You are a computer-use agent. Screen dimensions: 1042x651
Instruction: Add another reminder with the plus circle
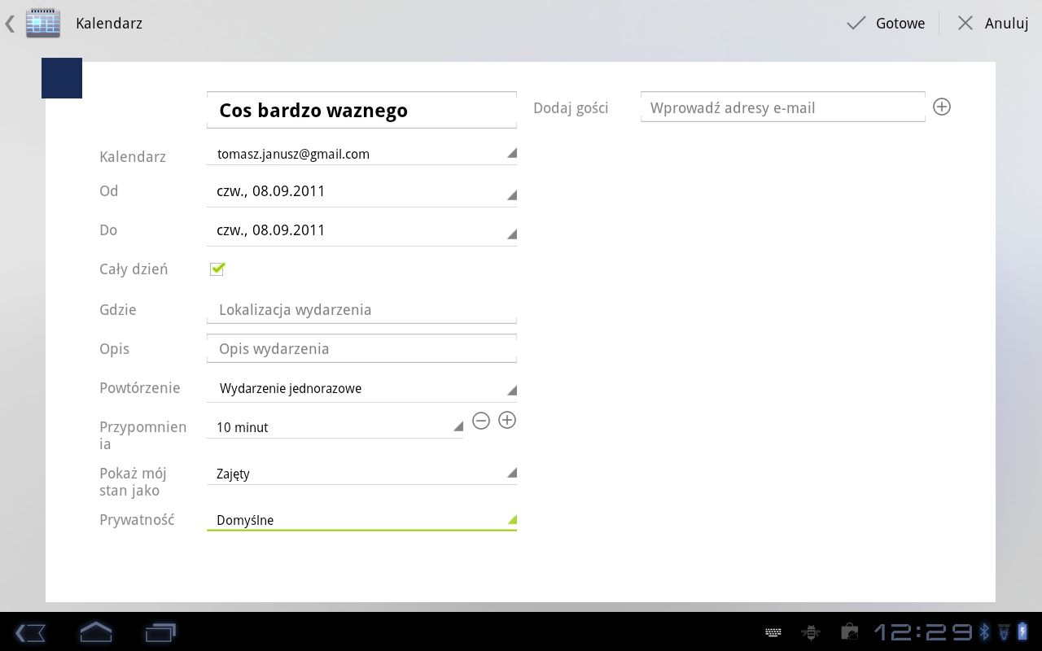507,420
